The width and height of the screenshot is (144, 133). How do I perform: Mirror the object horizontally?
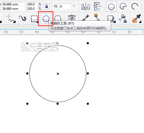coord(86,7)
